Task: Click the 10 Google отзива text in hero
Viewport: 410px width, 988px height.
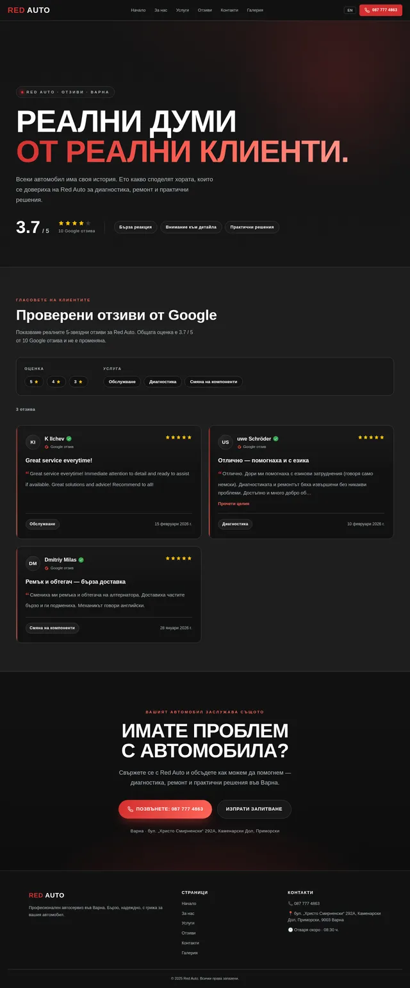Action: [77, 231]
